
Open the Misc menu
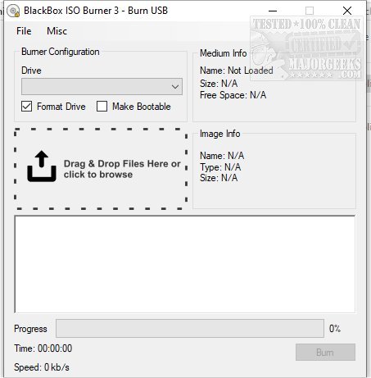pos(57,31)
